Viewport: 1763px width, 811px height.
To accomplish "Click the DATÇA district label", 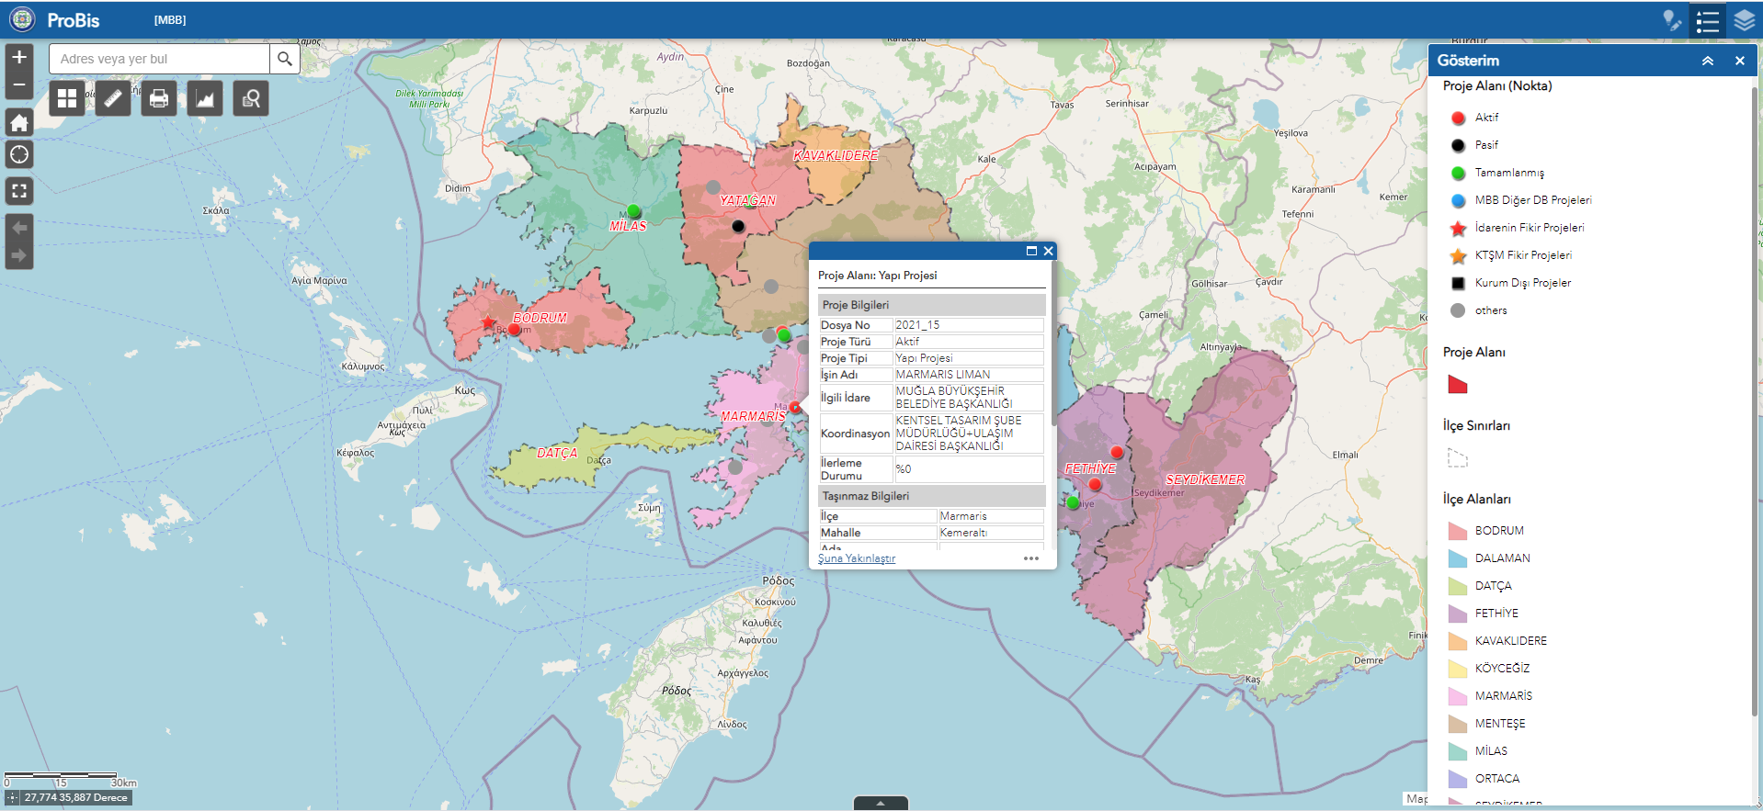I will click(557, 453).
